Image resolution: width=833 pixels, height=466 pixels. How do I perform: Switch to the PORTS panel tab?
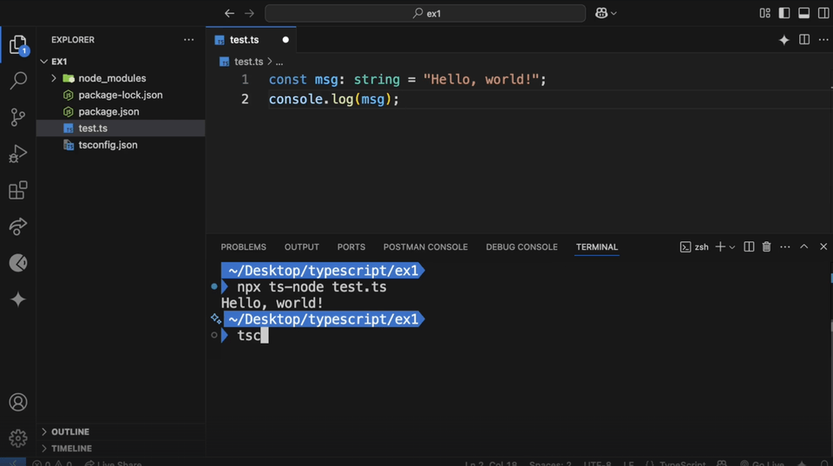click(x=351, y=247)
